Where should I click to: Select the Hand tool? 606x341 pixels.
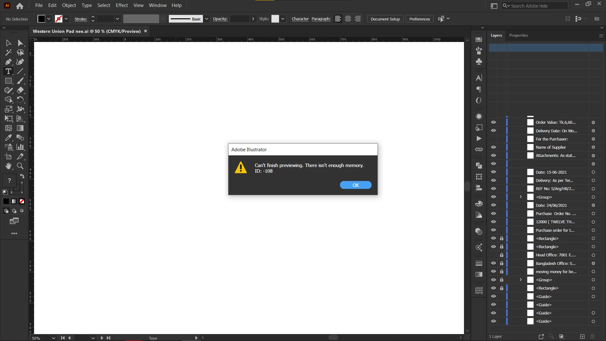coord(9,166)
